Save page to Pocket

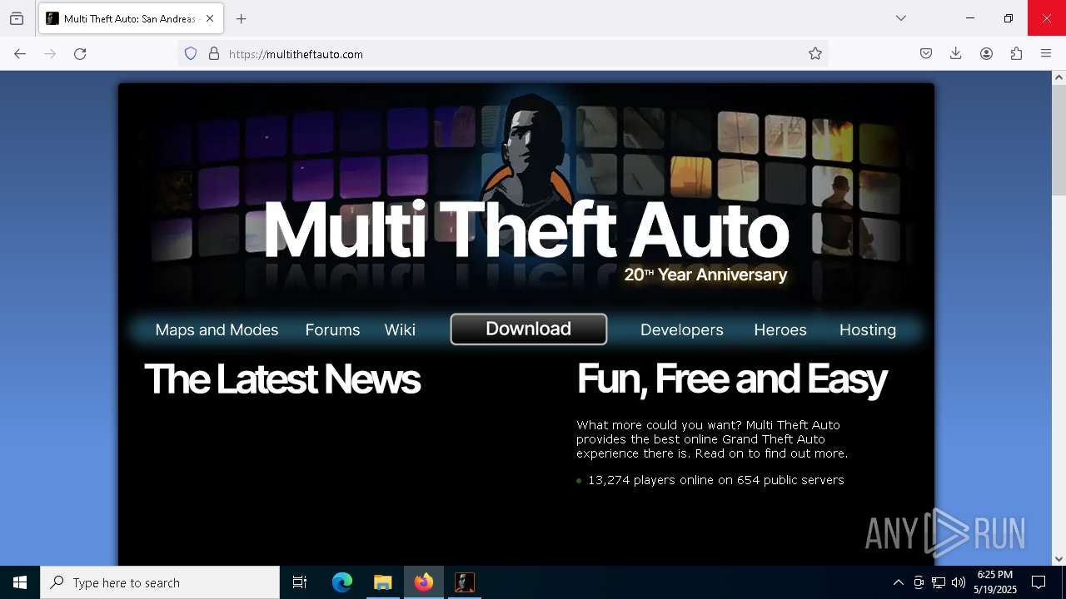coord(926,53)
